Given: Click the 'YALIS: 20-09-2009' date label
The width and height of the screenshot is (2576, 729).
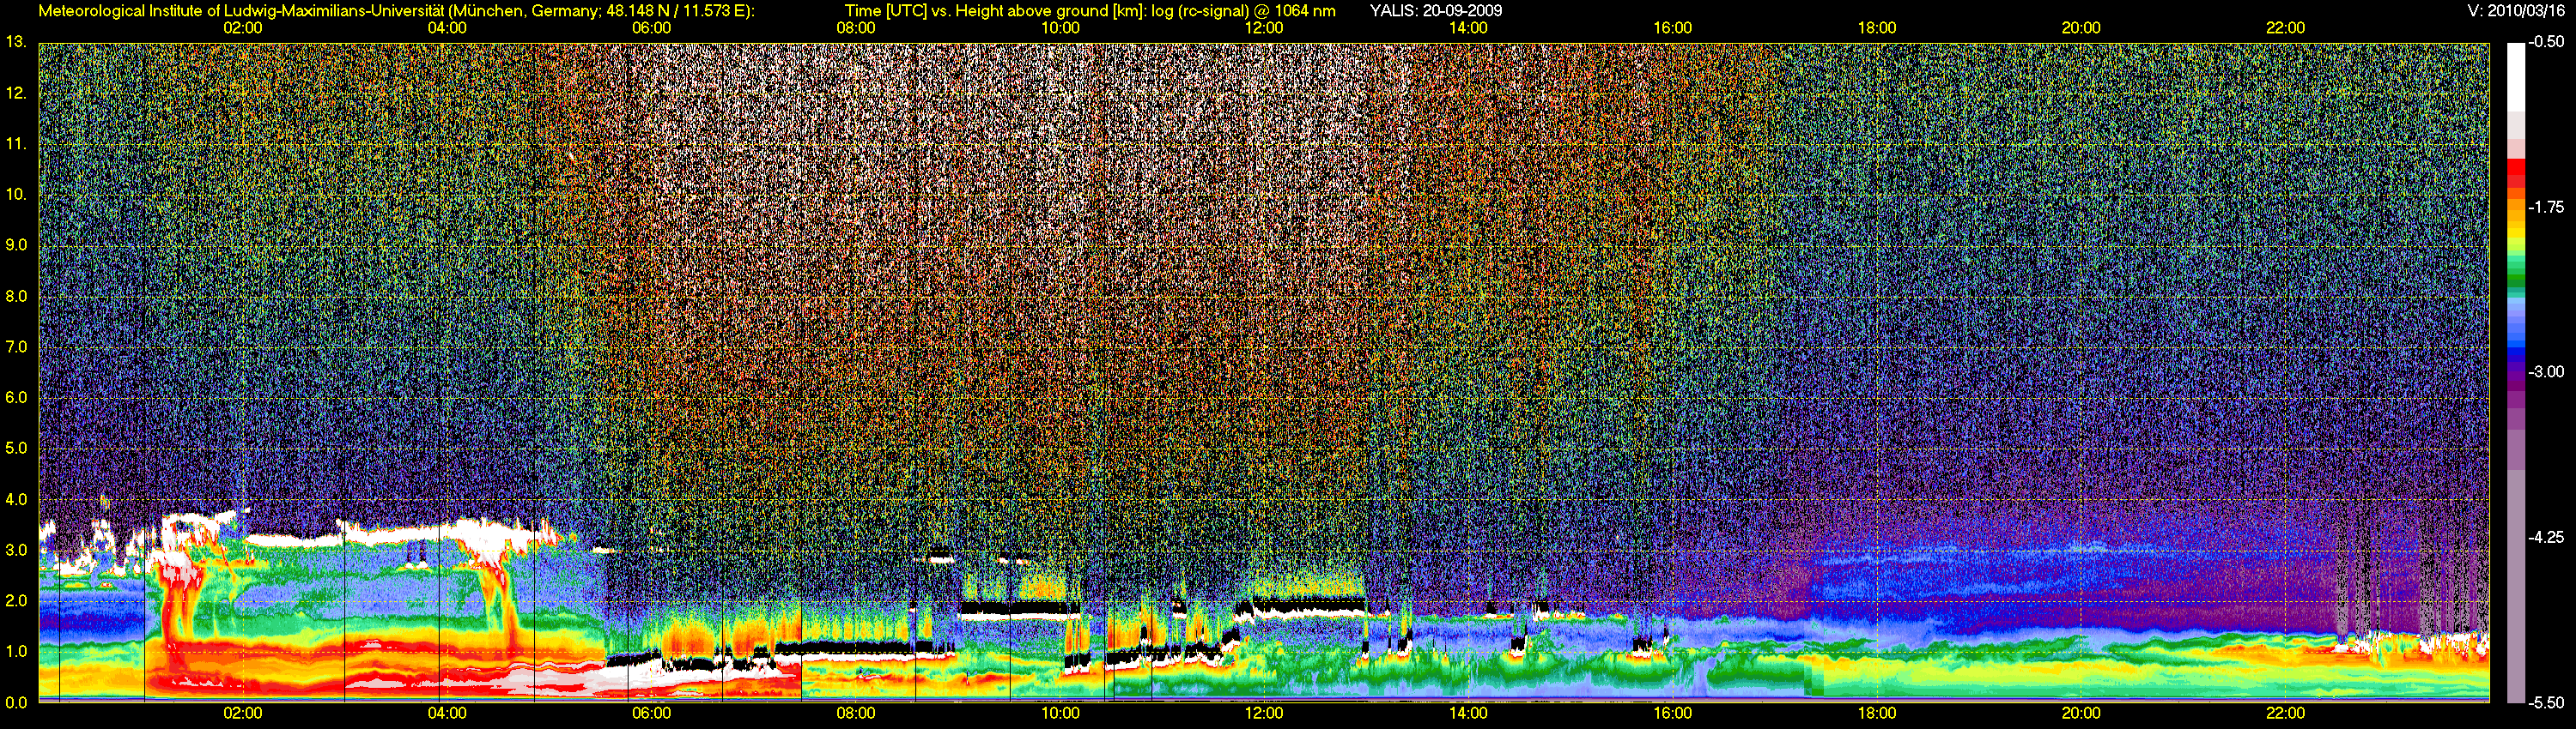Looking at the screenshot, I should coord(1436,11).
